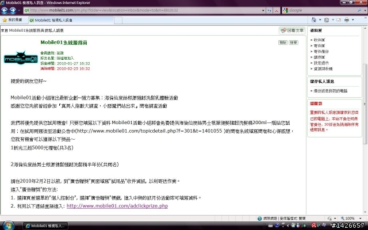Click the 檢舉 report button
Viewport: 368px width, 230px height.
[x=293, y=43]
